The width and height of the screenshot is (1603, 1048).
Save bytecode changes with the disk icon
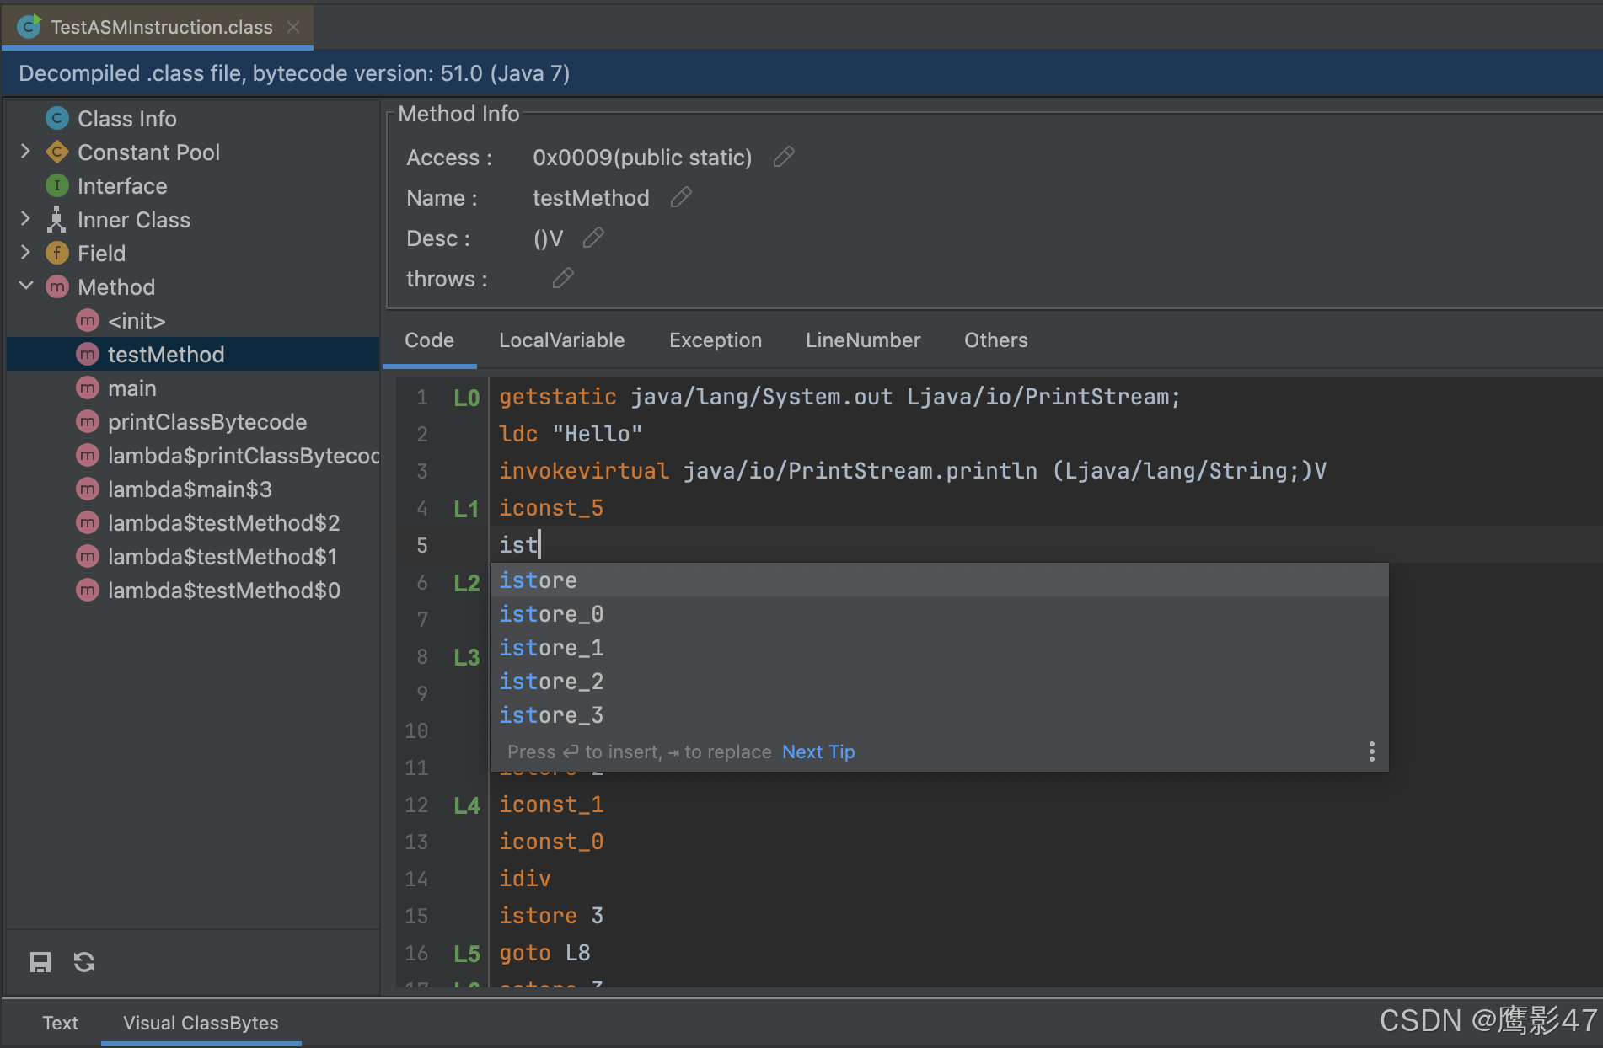click(x=40, y=962)
